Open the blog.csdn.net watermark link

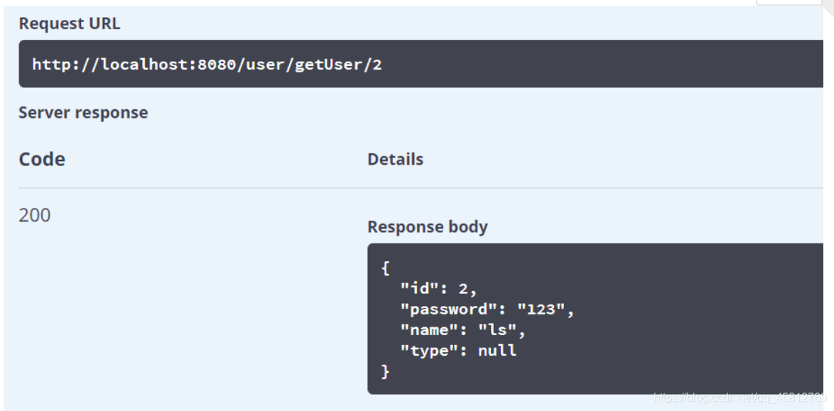[739, 398]
